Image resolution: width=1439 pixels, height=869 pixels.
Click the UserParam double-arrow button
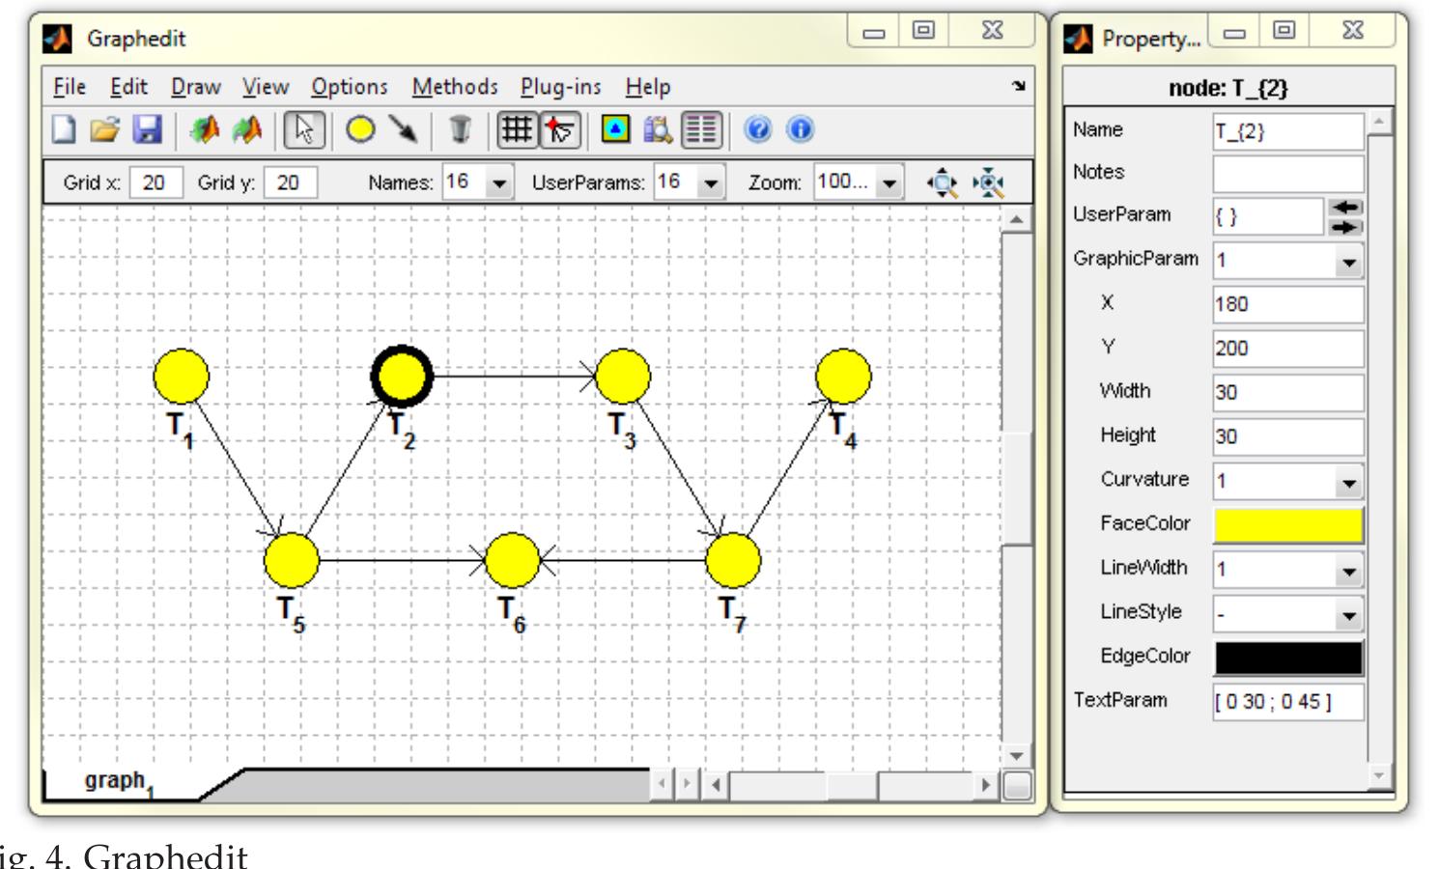(x=1345, y=216)
